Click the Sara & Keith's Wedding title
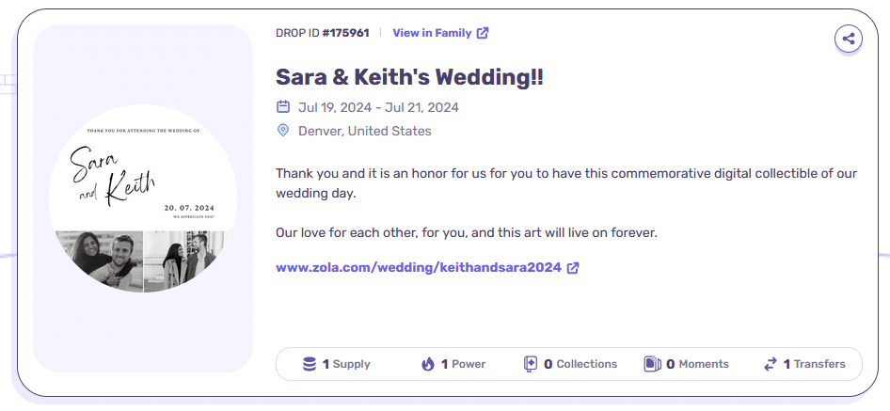The image size is (890, 411). pyautogui.click(x=409, y=77)
